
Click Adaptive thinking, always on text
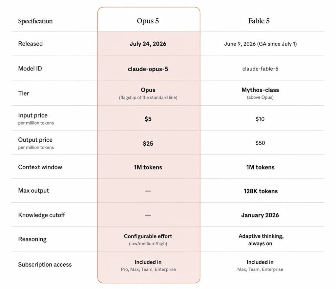261,240
